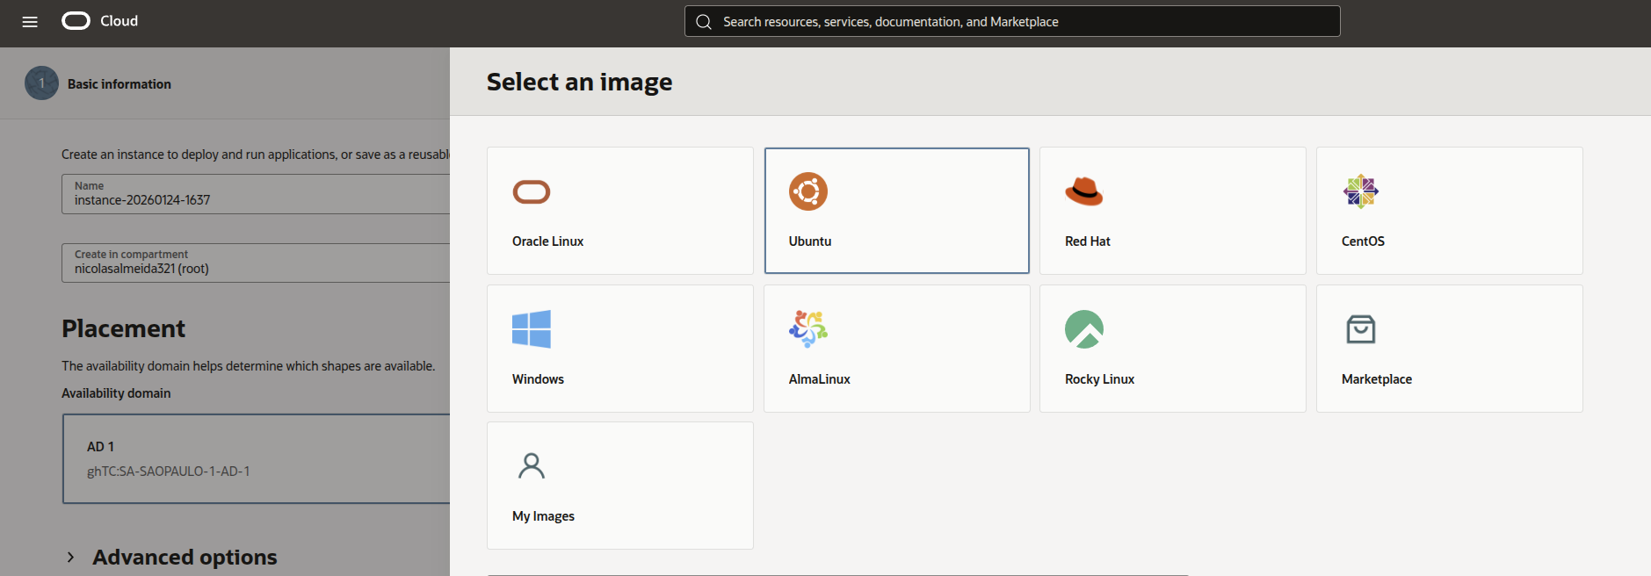This screenshot has height=576, width=1651.
Task: Click the Cloud text in header
Action: tap(119, 21)
